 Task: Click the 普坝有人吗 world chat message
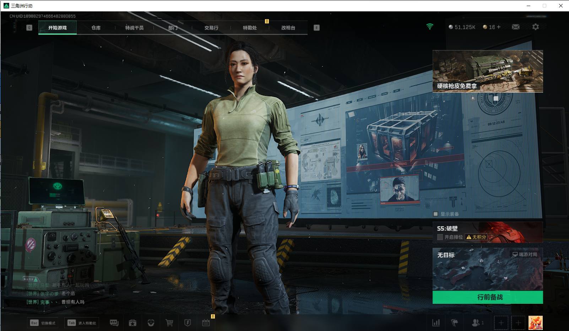(x=73, y=302)
